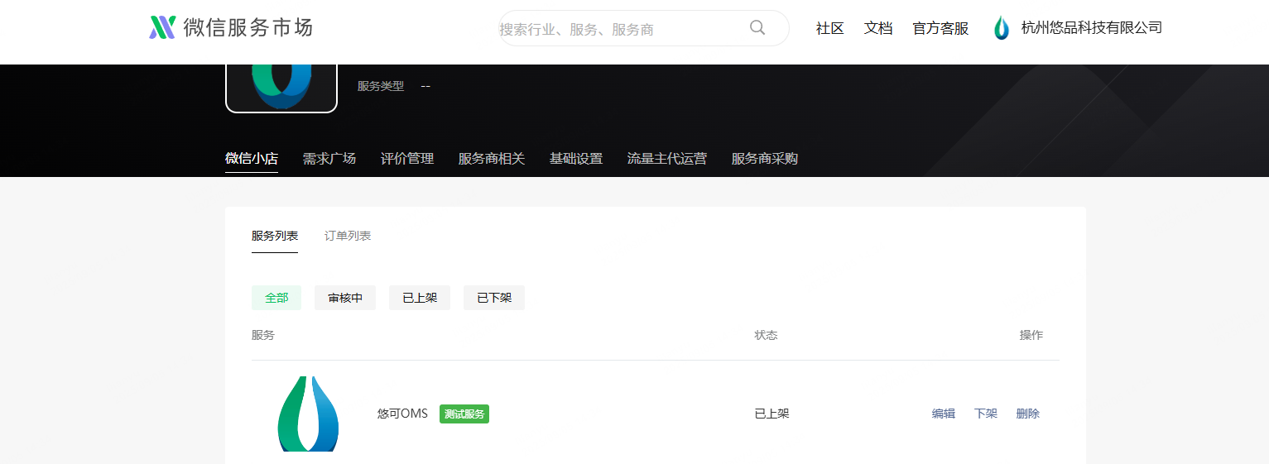The height and width of the screenshot is (464, 1269).
Task: Filter services by 已上架
Action: [x=420, y=298]
